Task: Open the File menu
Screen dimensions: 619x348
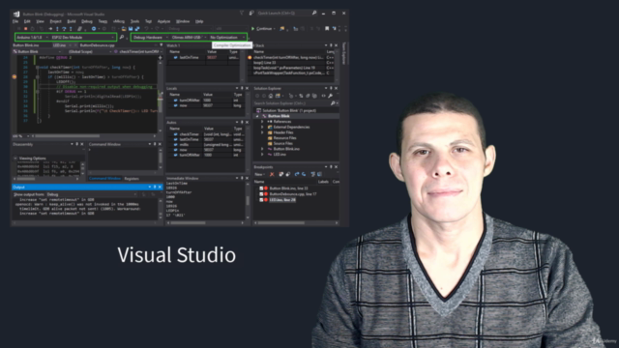Action: pyautogui.click(x=15, y=21)
